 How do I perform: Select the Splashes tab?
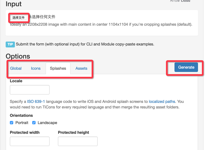pos(58,68)
